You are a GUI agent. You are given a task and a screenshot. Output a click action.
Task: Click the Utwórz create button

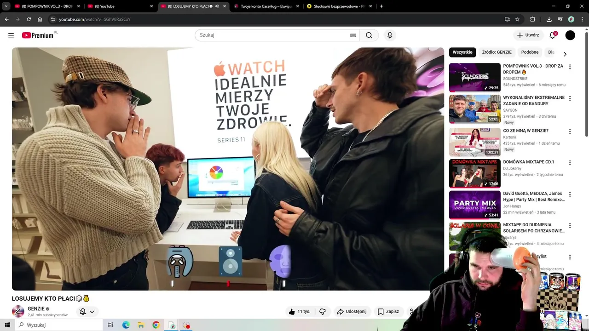pos(528,35)
